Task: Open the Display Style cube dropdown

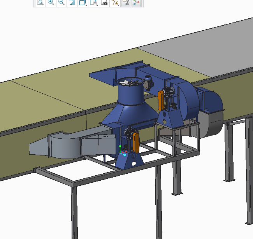Action: click(83, 3)
